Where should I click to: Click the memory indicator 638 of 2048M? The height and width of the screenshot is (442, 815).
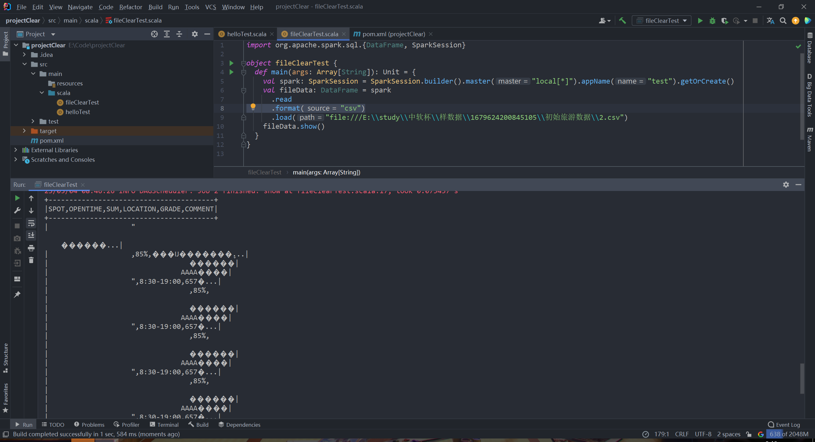point(788,434)
